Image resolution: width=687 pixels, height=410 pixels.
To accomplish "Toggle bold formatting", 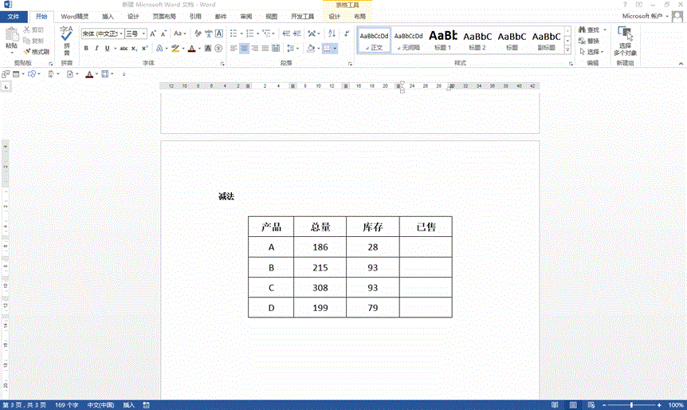I will [86, 49].
